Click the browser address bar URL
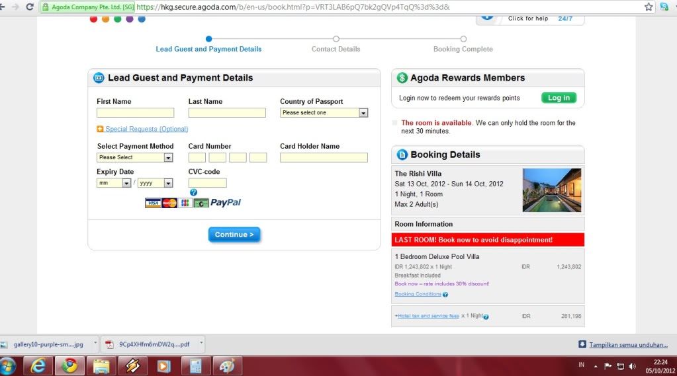The height and width of the screenshot is (376, 677). point(293,7)
